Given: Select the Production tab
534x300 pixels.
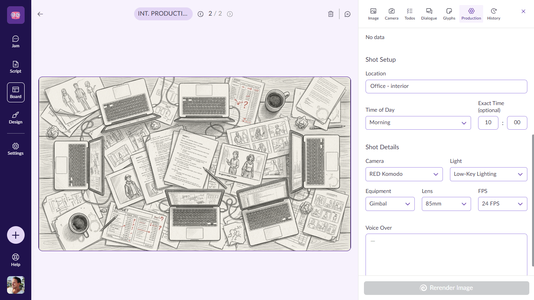Looking at the screenshot, I should tap(471, 14).
